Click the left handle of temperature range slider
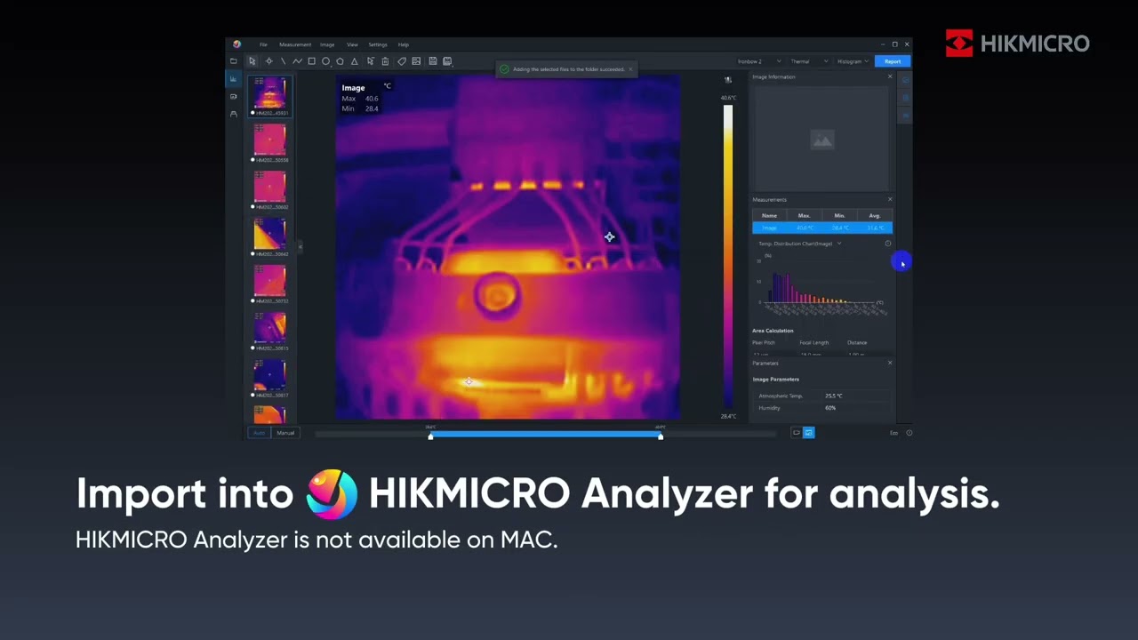 pos(430,436)
